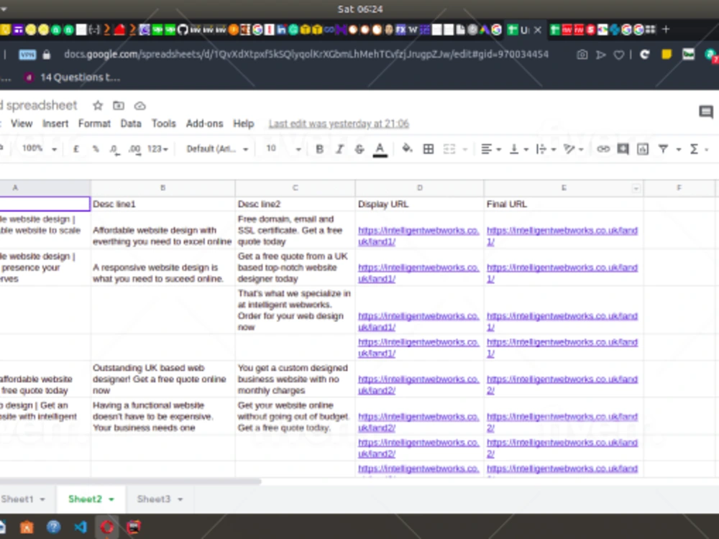Open vertical align options

(x=518, y=149)
